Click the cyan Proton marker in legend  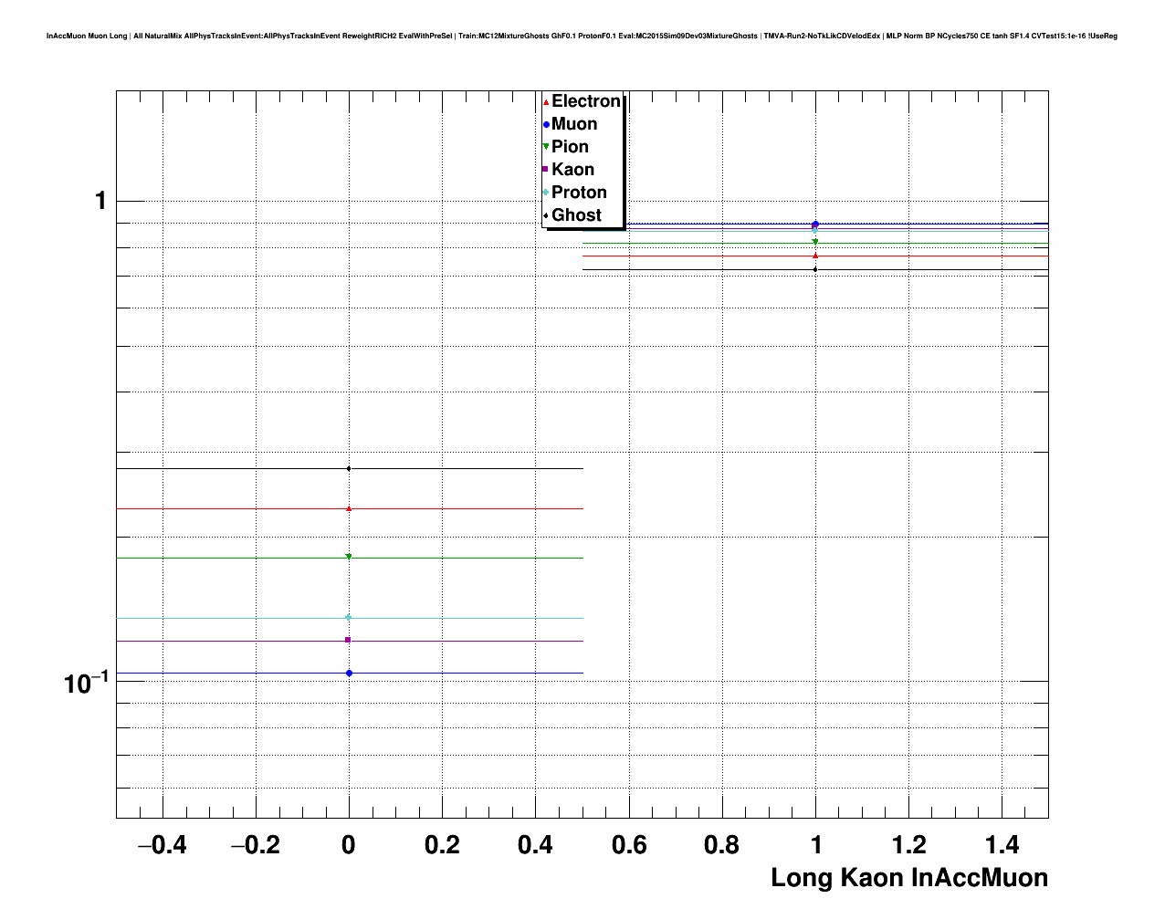[x=546, y=193]
